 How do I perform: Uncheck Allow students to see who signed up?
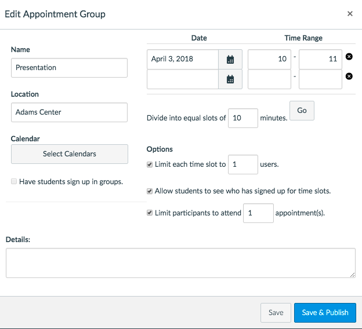[150, 191]
